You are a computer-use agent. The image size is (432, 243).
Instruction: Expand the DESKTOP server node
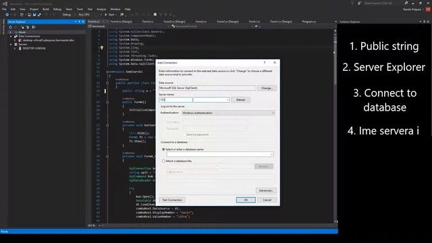(x=15, y=48)
